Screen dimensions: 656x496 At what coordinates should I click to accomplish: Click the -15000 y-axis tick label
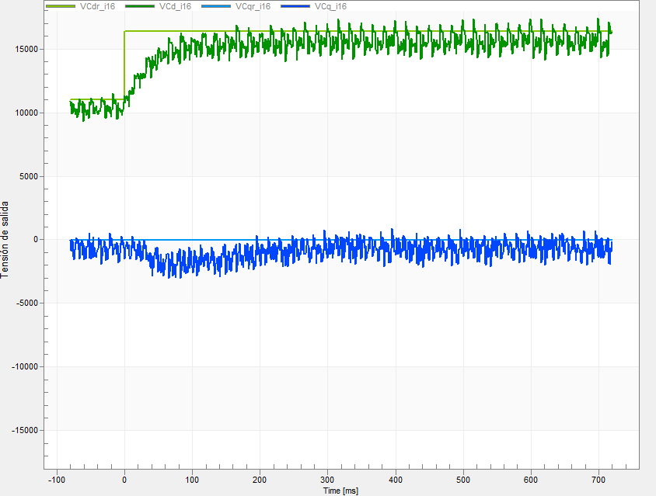coord(26,429)
